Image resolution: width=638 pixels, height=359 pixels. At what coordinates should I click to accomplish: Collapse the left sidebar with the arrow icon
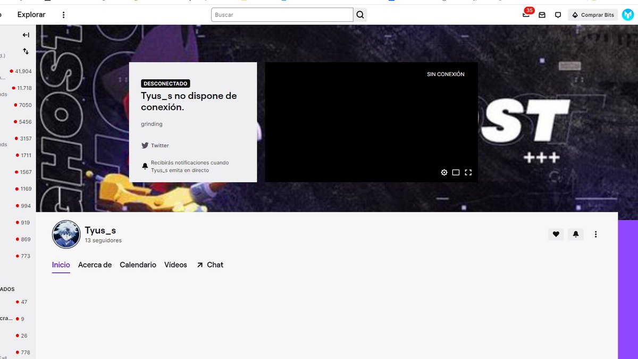coord(26,35)
